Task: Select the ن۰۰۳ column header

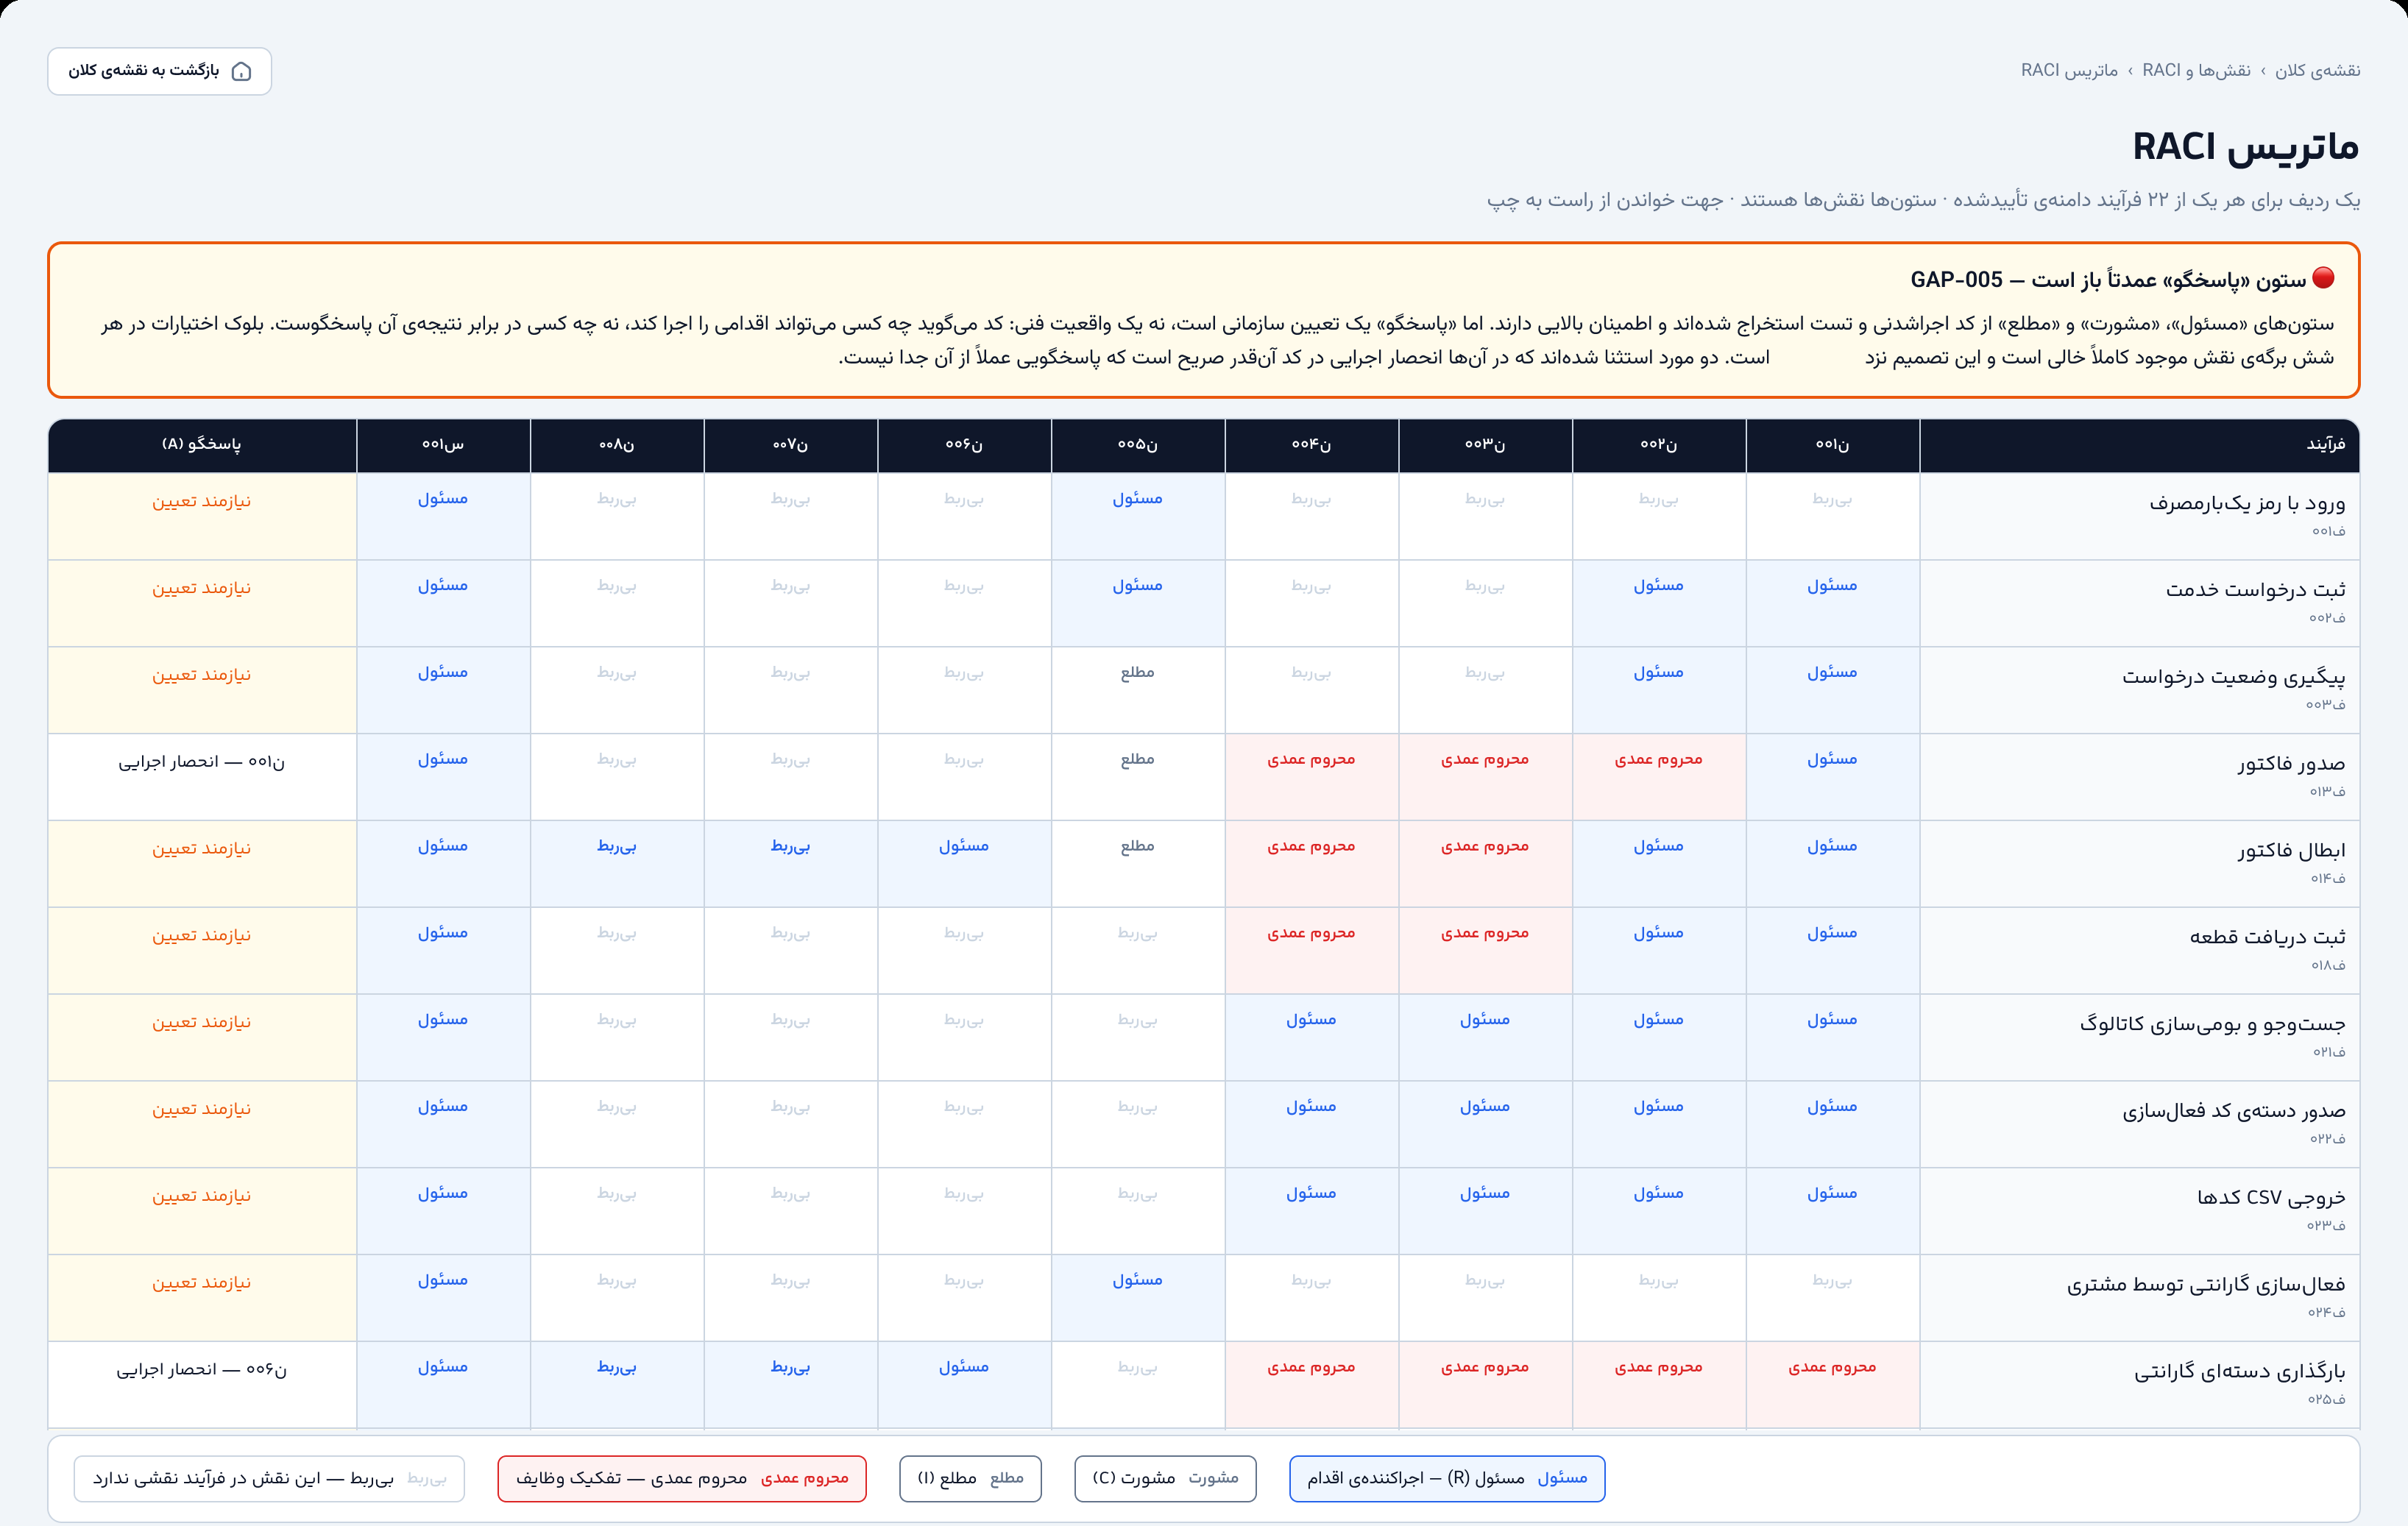Action: [x=1485, y=445]
